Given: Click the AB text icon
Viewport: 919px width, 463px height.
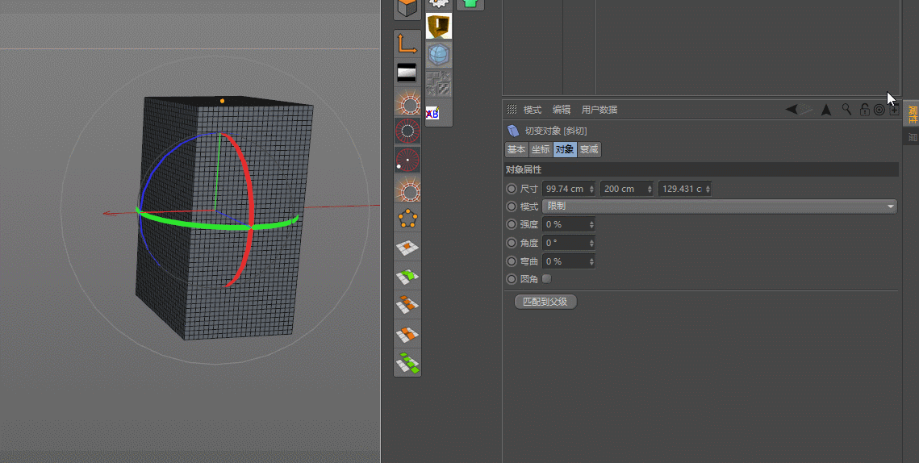Looking at the screenshot, I should tap(432, 113).
